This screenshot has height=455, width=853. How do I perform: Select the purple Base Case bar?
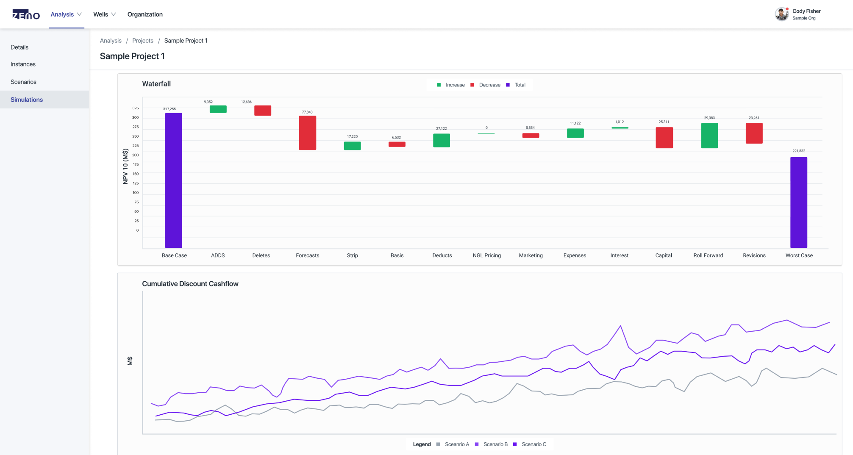(173, 180)
